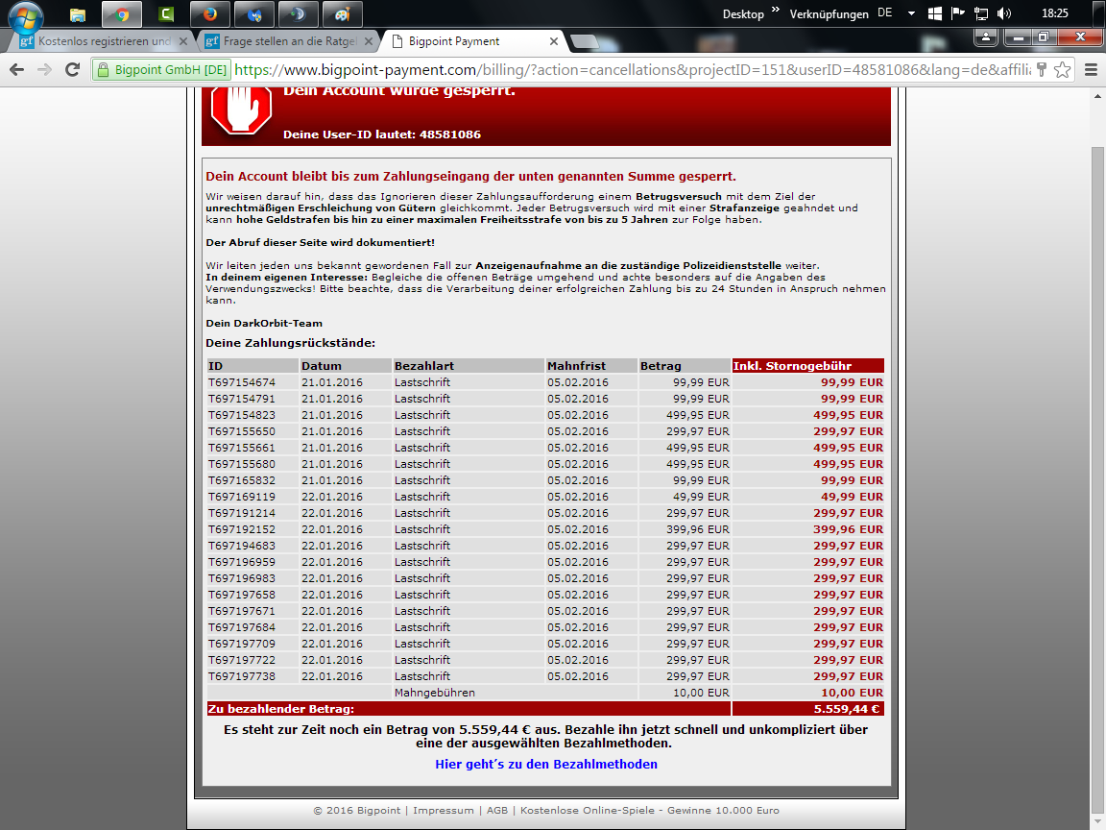Open the Verknüpfungen toolbar
The image size is (1106, 830).
(x=829, y=14)
